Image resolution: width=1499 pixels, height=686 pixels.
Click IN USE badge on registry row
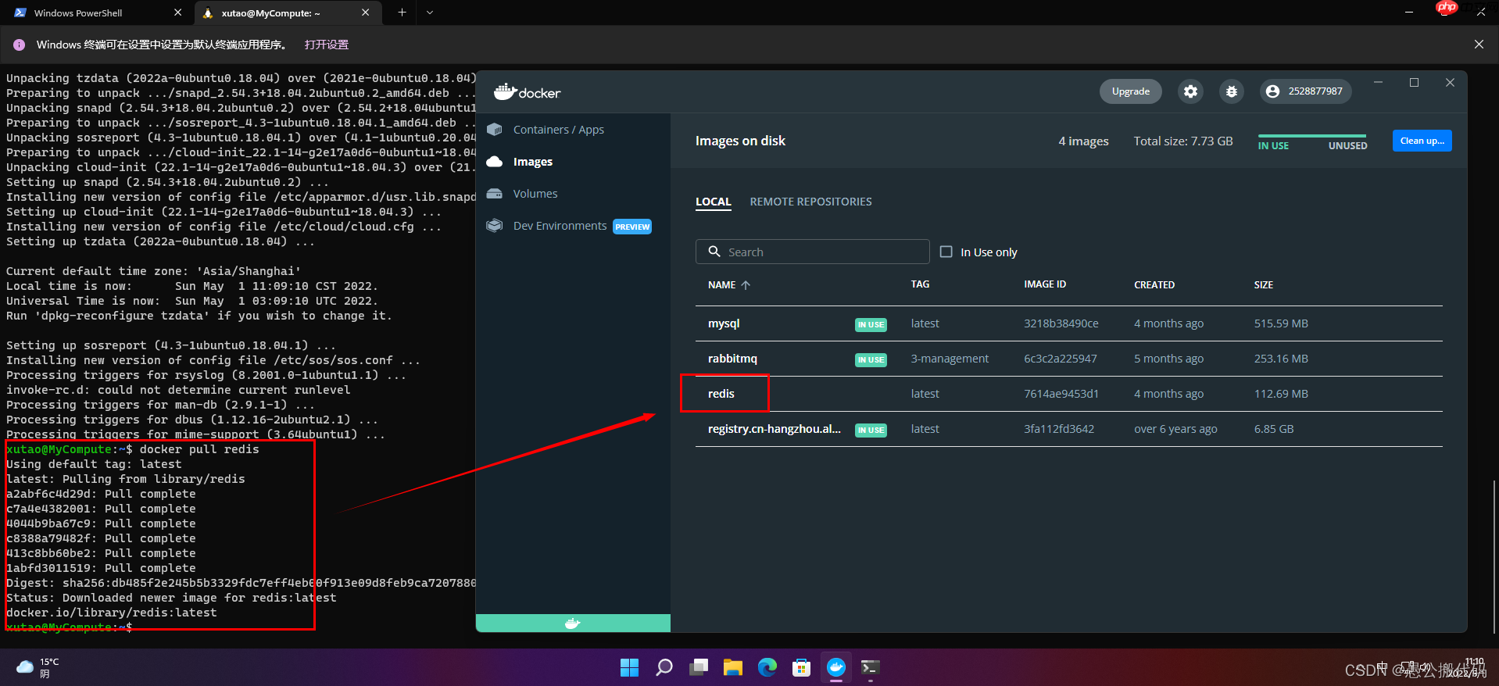tap(871, 430)
